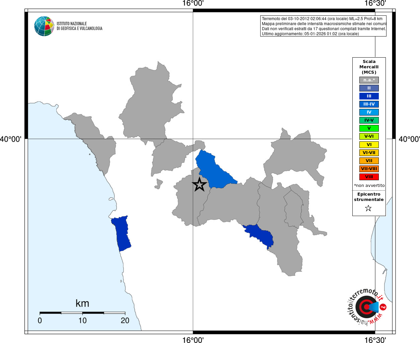420x343 pixels.
Task: Click the 'km' scale bar label
Action: (x=82, y=303)
